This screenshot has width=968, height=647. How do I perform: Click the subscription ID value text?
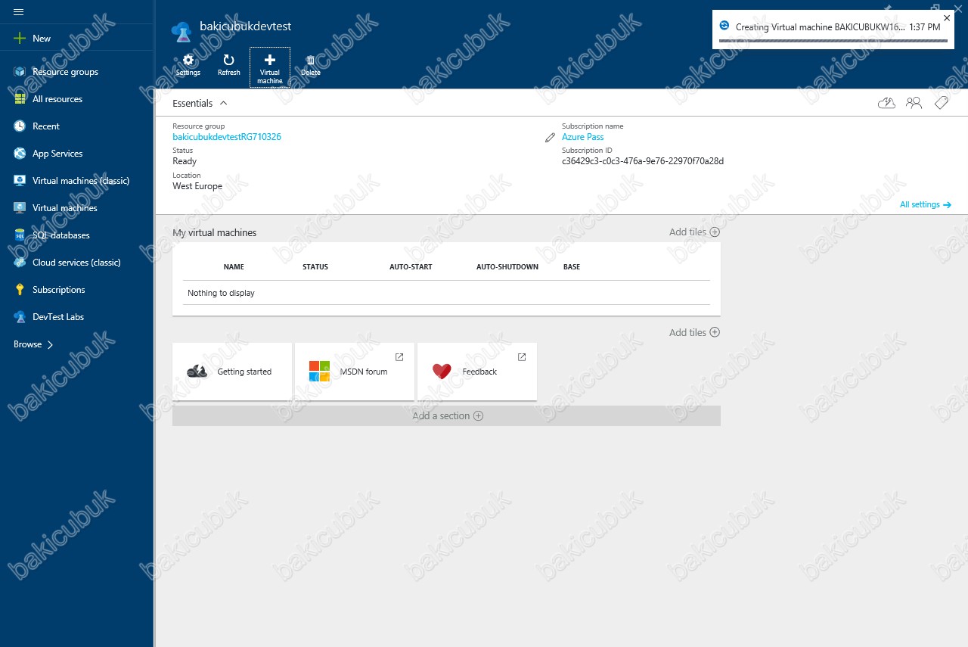[643, 161]
